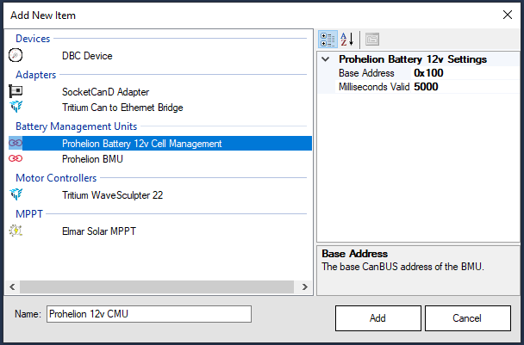Viewport: 524px width, 345px height.
Task: Click the Add button
Action: (378, 318)
